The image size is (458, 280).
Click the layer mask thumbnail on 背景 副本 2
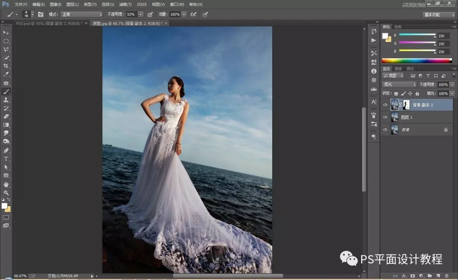pyautogui.click(x=406, y=105)
